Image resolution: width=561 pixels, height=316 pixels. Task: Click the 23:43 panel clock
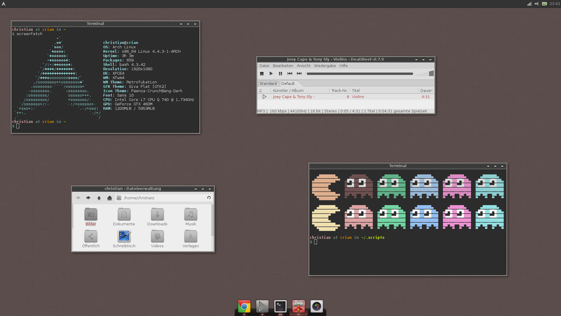(554, 4)
